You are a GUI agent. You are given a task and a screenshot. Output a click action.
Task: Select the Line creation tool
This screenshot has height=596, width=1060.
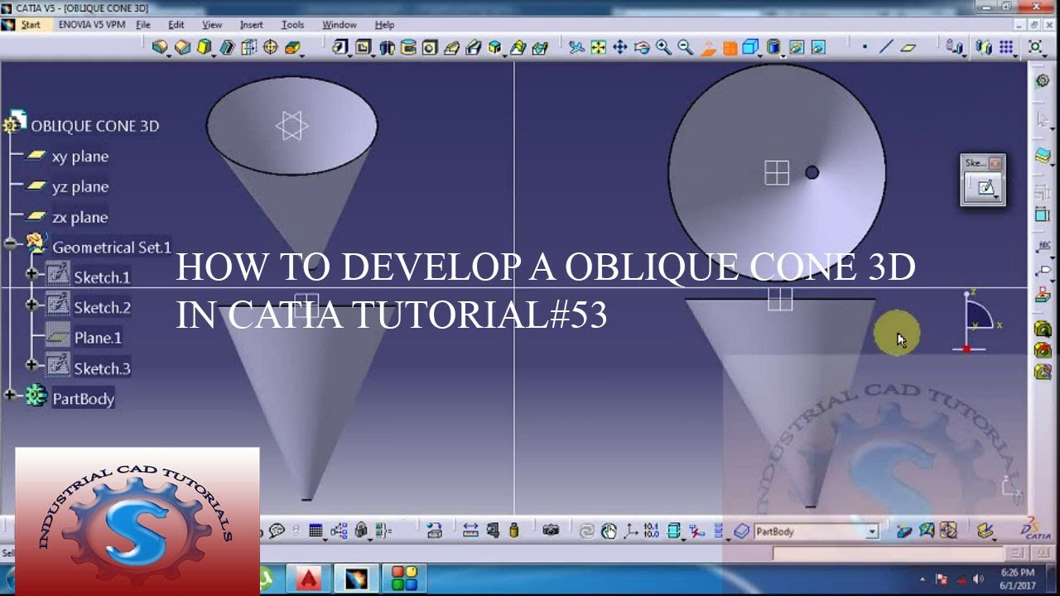[x=886, y=48]
